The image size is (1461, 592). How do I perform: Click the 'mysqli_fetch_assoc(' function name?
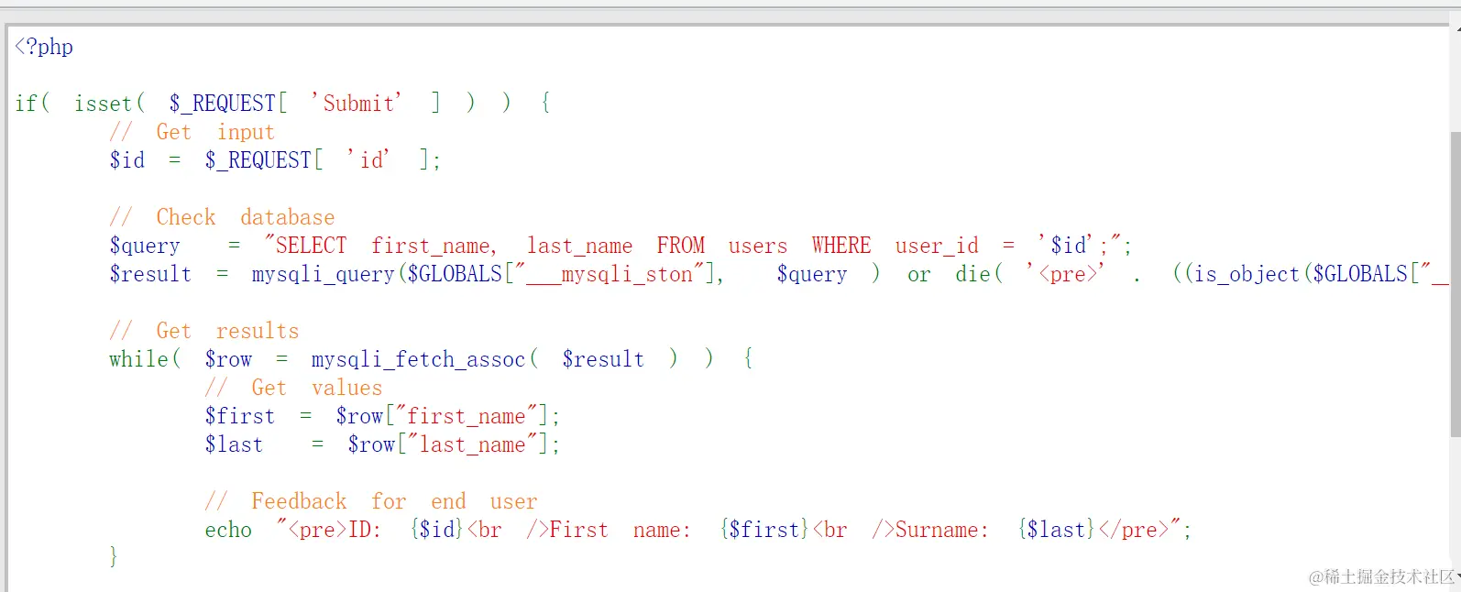424,359
